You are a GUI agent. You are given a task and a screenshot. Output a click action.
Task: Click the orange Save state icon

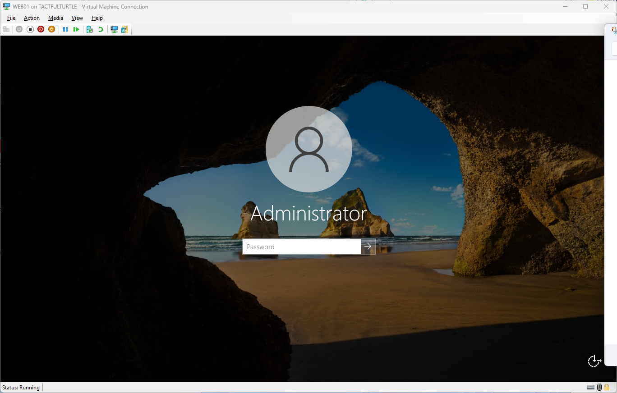coord(52,29)
